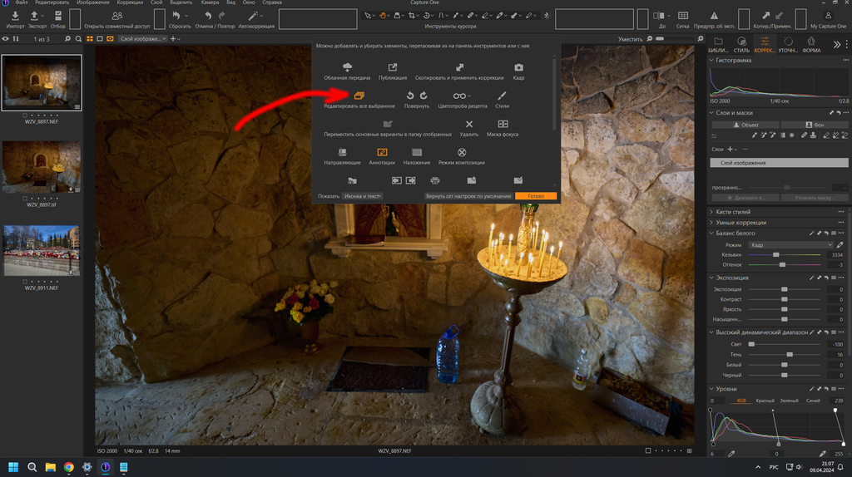Open My Capture One account icon
Image resolution: width=852 pixels, height=477 pixels.
click(828, 16)
